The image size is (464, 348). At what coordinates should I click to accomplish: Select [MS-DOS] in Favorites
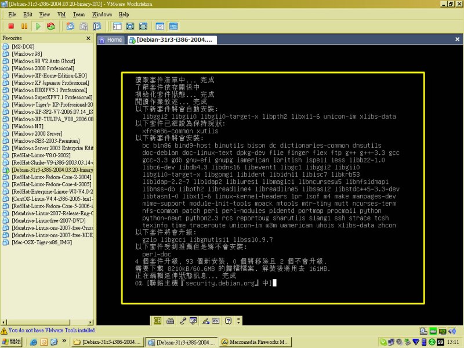tap(23, 46)
